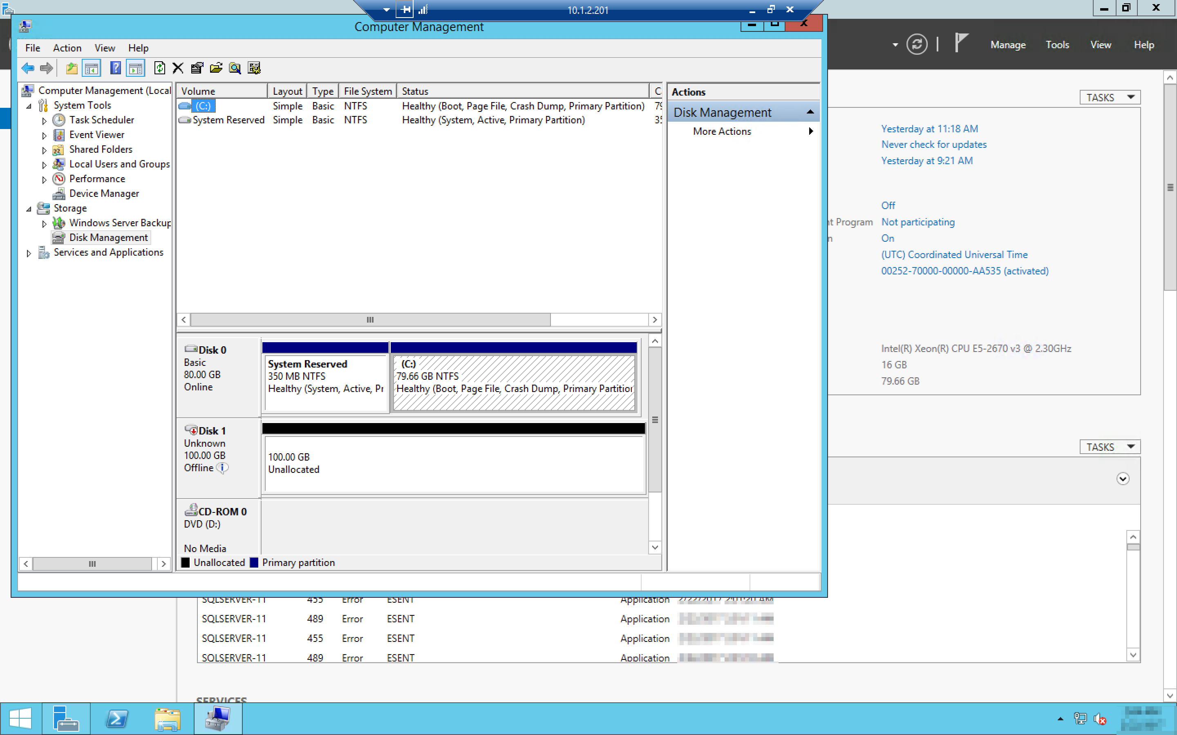Toggle the remote session connection bar pin

(x=405, y=9)
